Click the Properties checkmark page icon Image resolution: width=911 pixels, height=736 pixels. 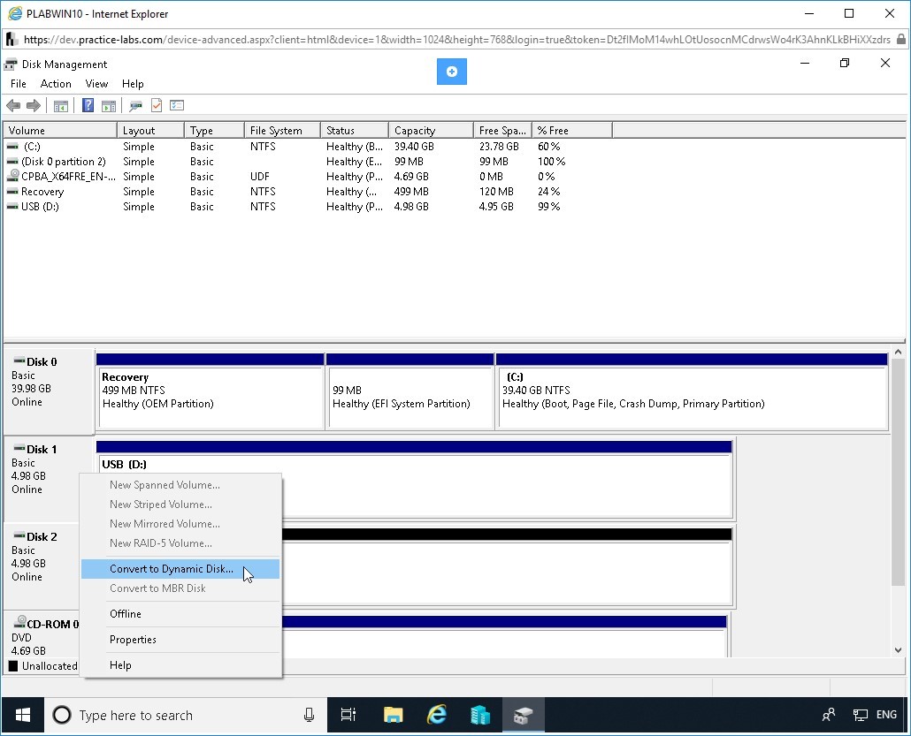[157, 105]
